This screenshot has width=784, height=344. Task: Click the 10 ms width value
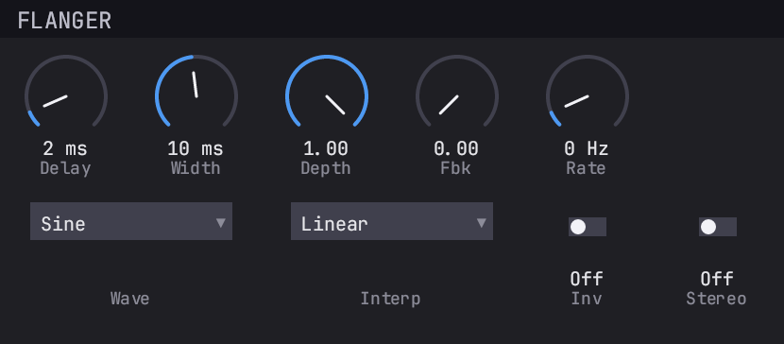196,148
